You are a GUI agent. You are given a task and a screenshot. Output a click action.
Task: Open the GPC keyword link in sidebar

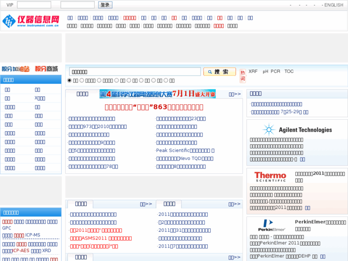7,228
